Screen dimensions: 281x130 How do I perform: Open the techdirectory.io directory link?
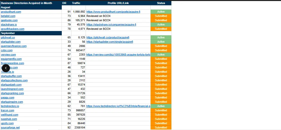10,106
